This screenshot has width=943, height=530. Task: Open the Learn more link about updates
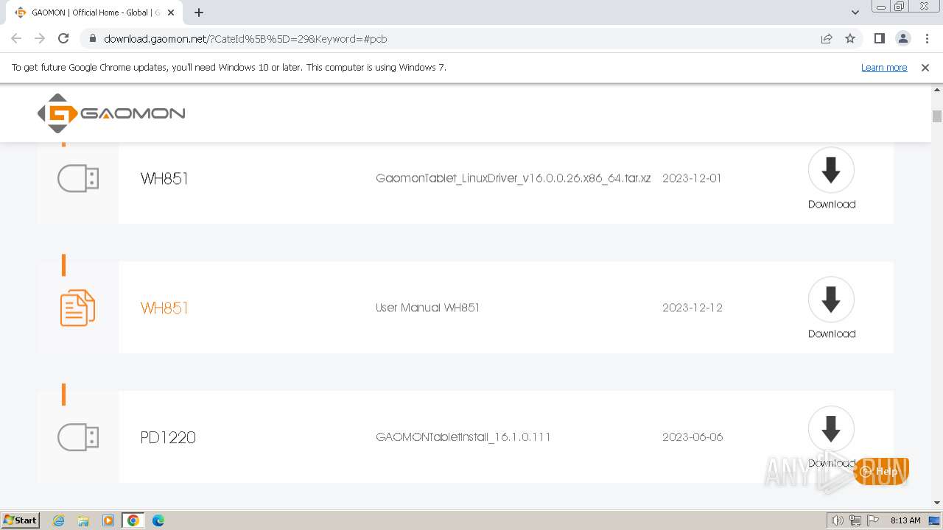pos(884,67)
